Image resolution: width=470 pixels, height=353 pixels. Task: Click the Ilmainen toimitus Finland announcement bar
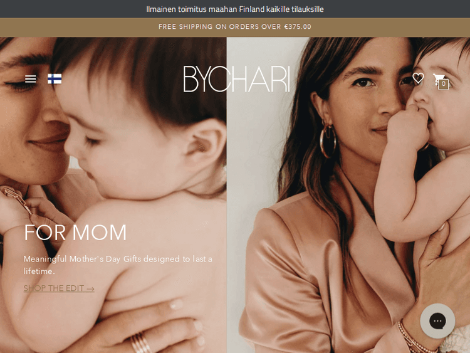pos(235,9)
